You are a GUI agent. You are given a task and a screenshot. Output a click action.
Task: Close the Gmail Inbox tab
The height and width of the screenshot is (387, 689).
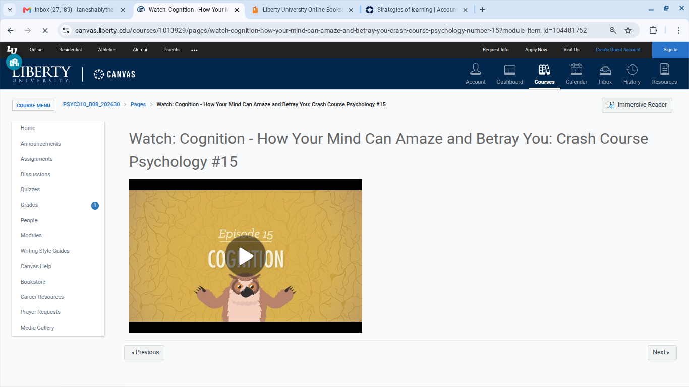coord(123,10)
